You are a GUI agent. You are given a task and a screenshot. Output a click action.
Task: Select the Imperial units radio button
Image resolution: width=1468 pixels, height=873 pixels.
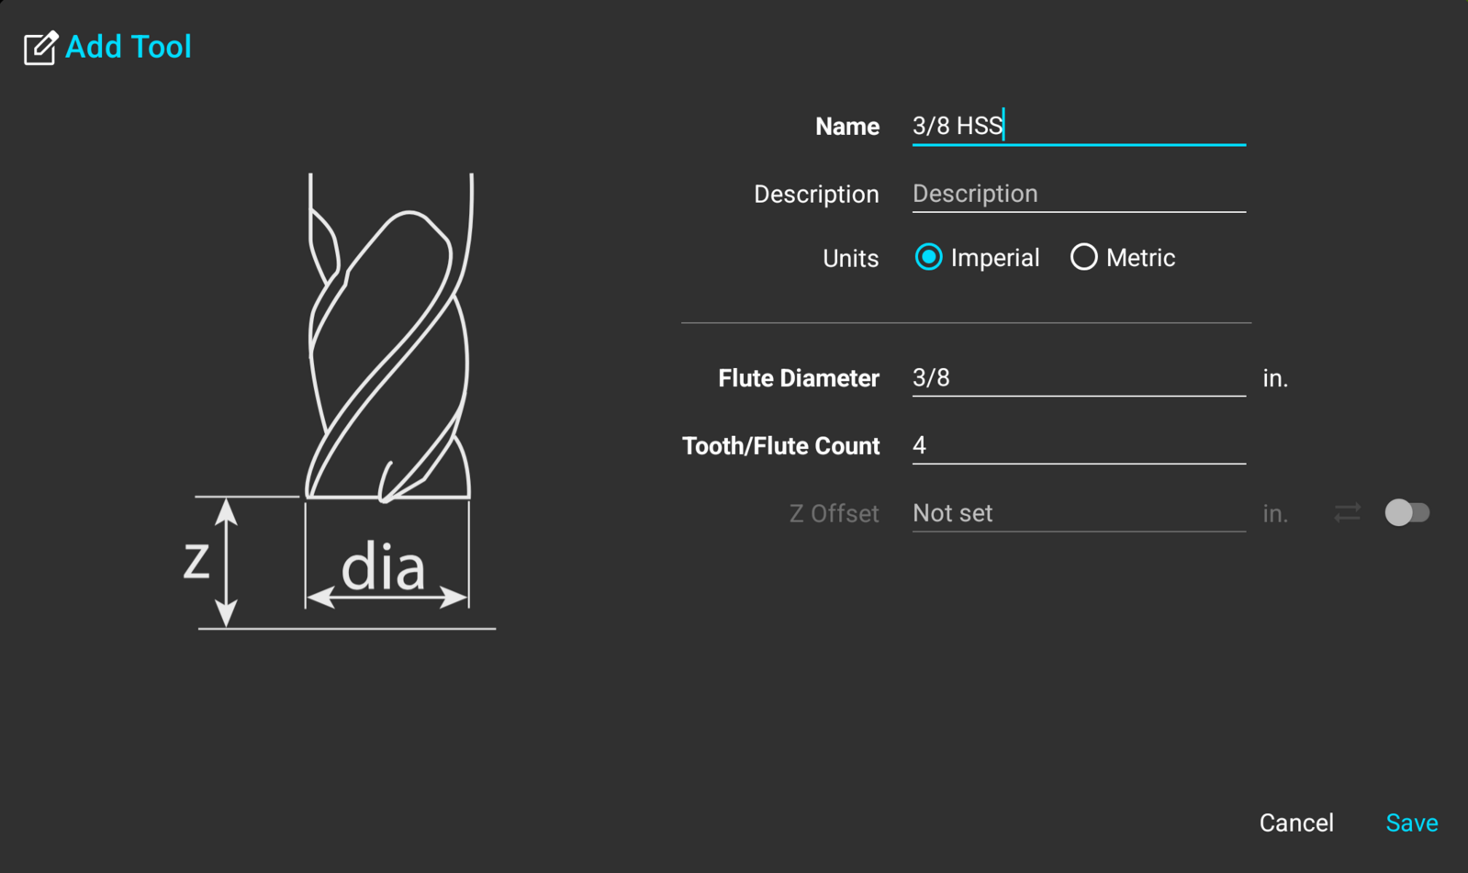point(928,257)
